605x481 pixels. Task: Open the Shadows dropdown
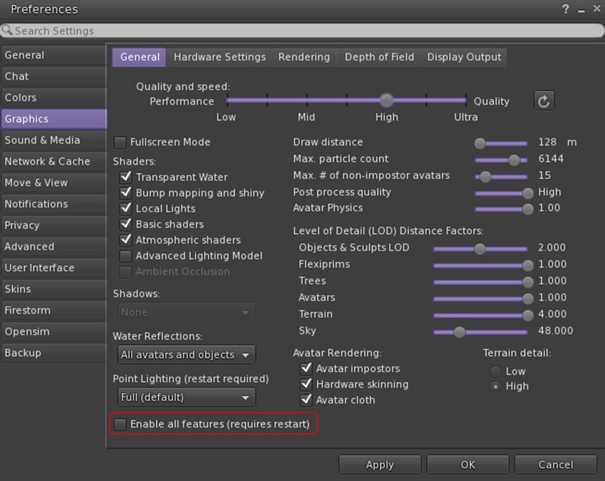pyautogui.click(x=187, y=312)
